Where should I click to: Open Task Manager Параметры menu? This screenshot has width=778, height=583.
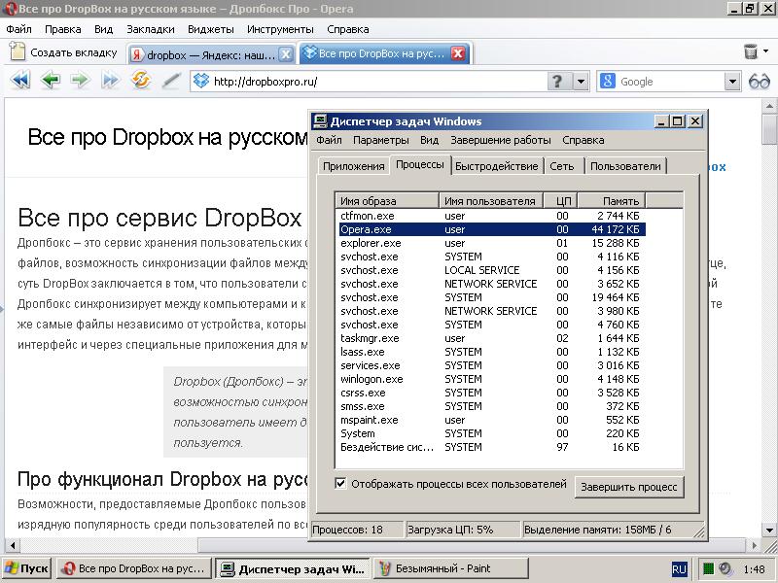381,140
